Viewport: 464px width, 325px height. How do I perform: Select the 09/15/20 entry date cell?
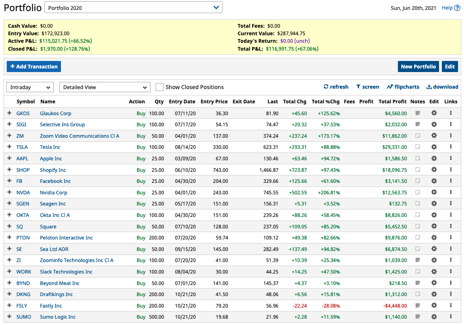pos(185,249)
